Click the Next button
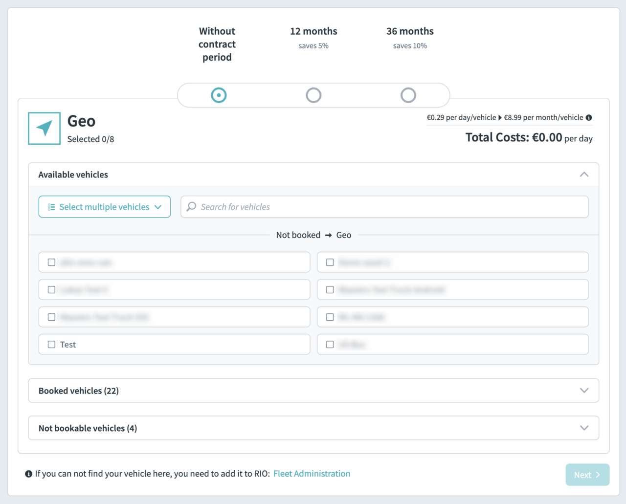The width and height of the screenshot is (626, 504). click(x=587, y=474)
